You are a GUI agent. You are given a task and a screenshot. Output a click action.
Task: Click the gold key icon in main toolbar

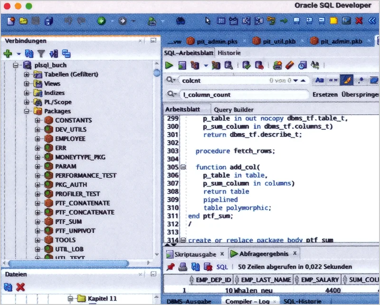coord(271,21)
